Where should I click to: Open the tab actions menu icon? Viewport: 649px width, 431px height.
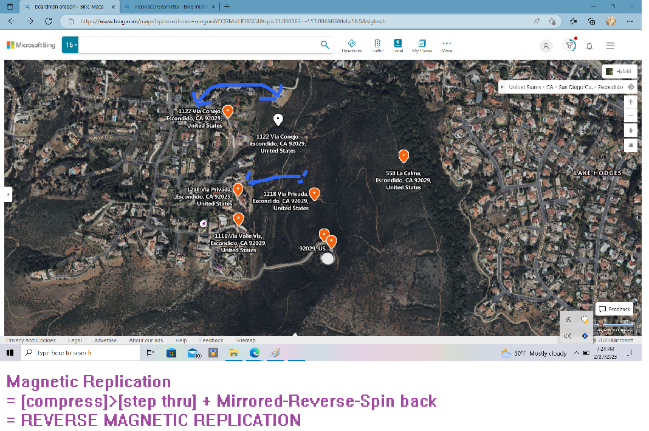click(10, 7)
